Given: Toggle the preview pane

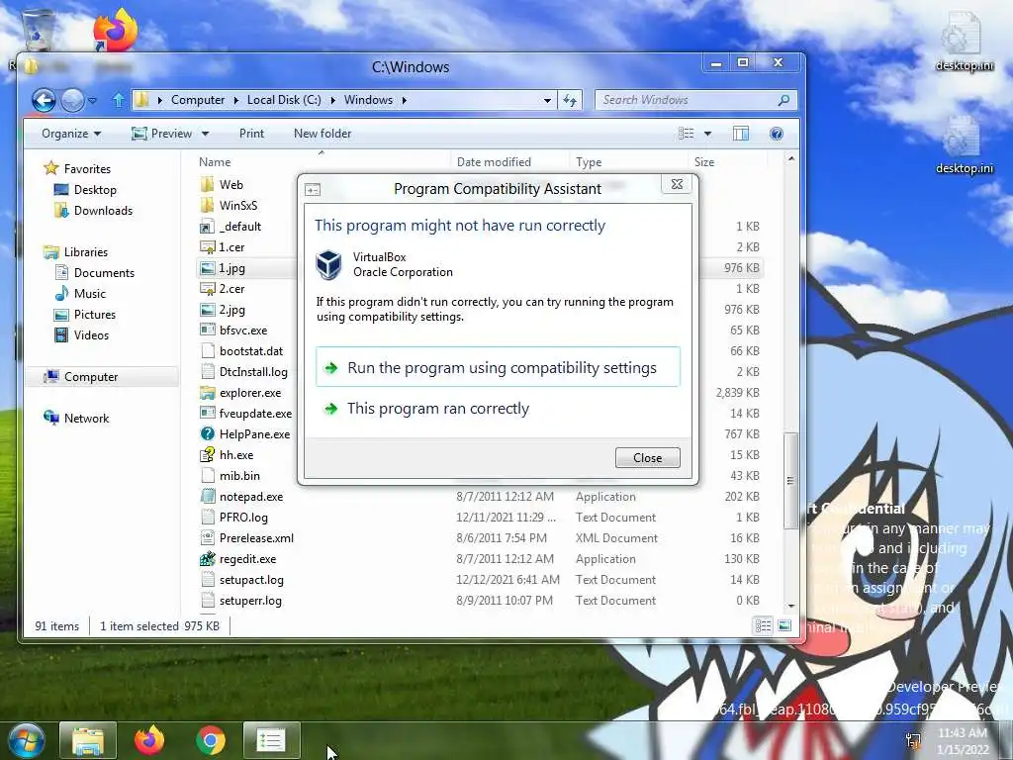Looking at the screenshot, I should 741,134.
